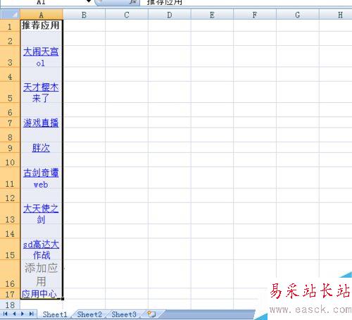This screenshot has width=352, height=320.
Task: Select column C header
Action: (x=127, y=15)
